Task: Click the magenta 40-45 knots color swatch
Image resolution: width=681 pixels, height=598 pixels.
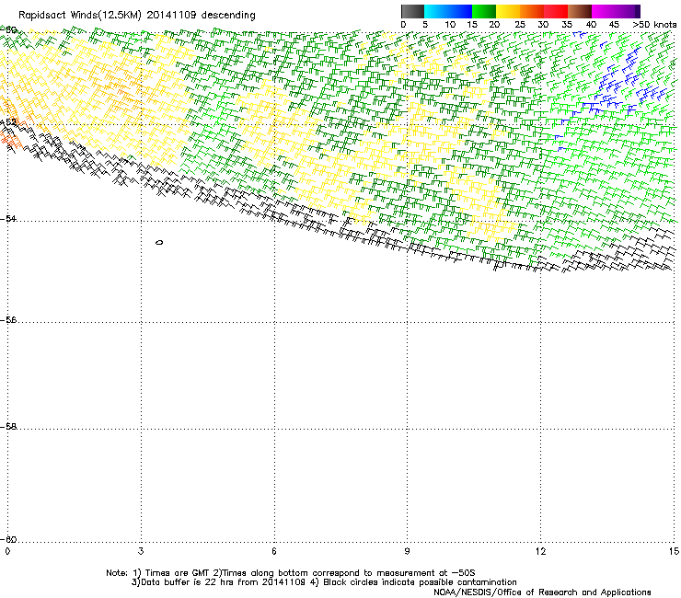Action: [604, 11]
